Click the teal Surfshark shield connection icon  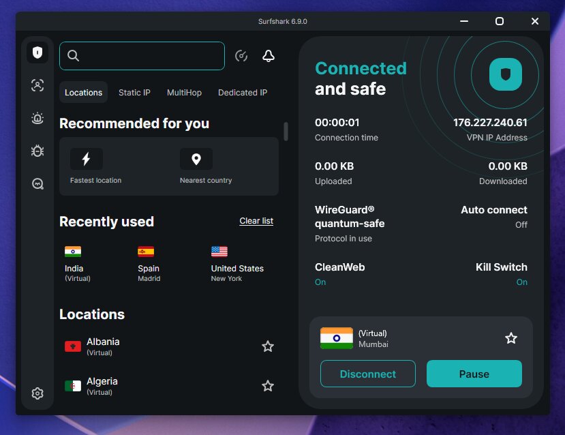tap(506, 74)
